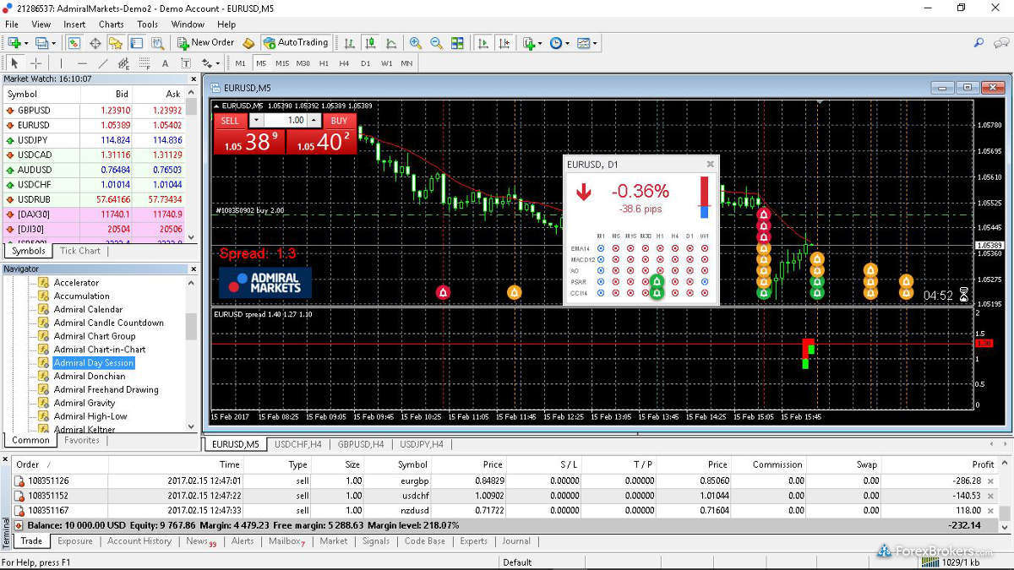Open the Strategy Tester icon
The image size is (1014, 570).
pos(157,42)
